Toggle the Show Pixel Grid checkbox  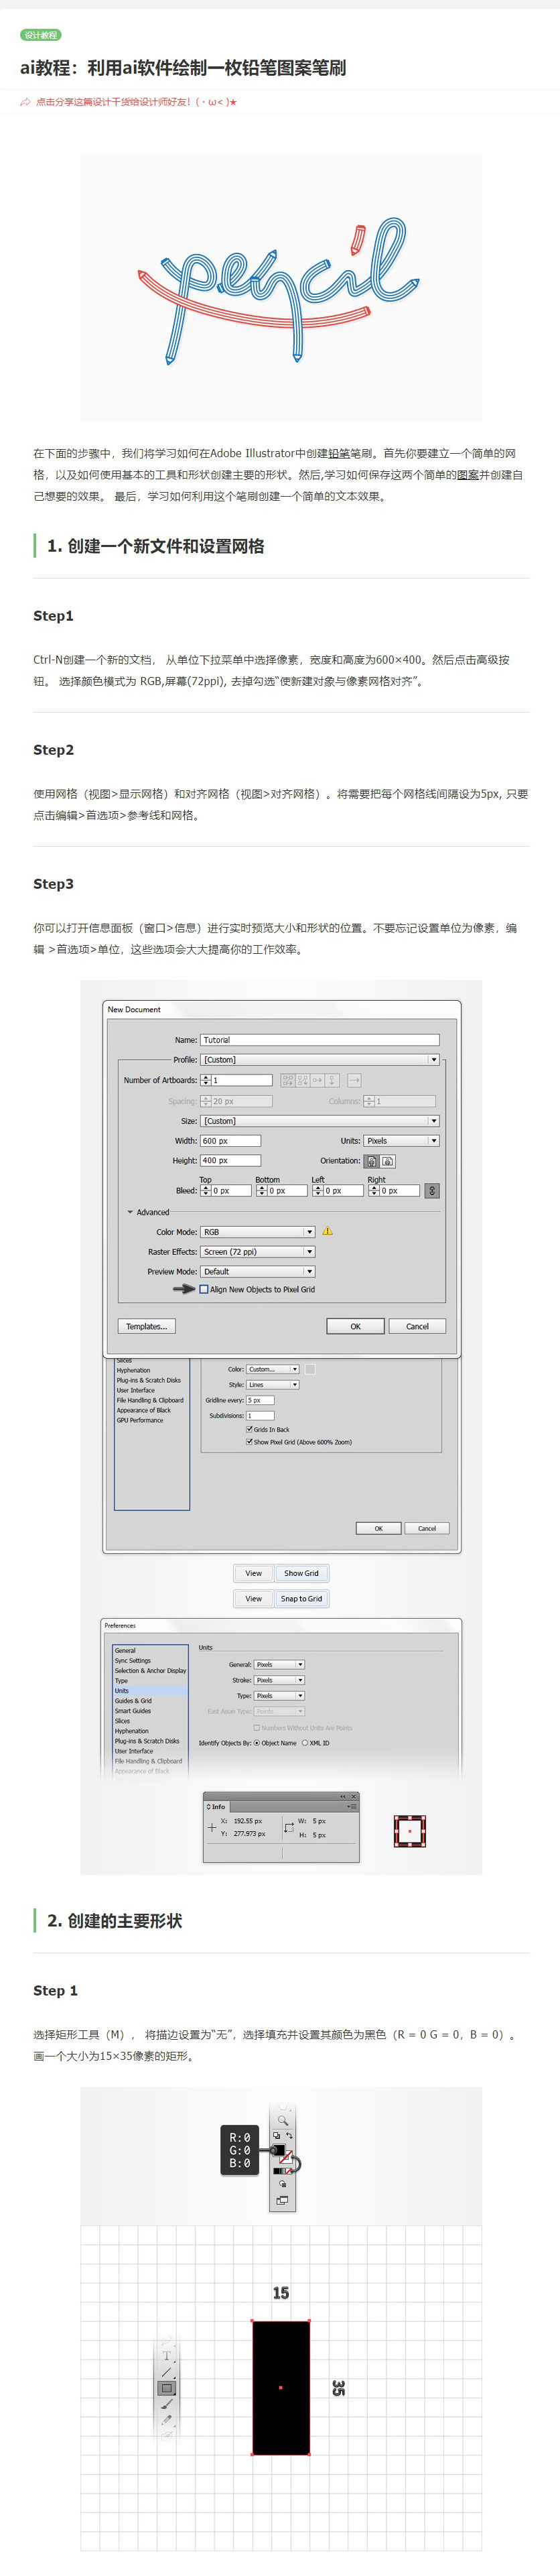249,1442
